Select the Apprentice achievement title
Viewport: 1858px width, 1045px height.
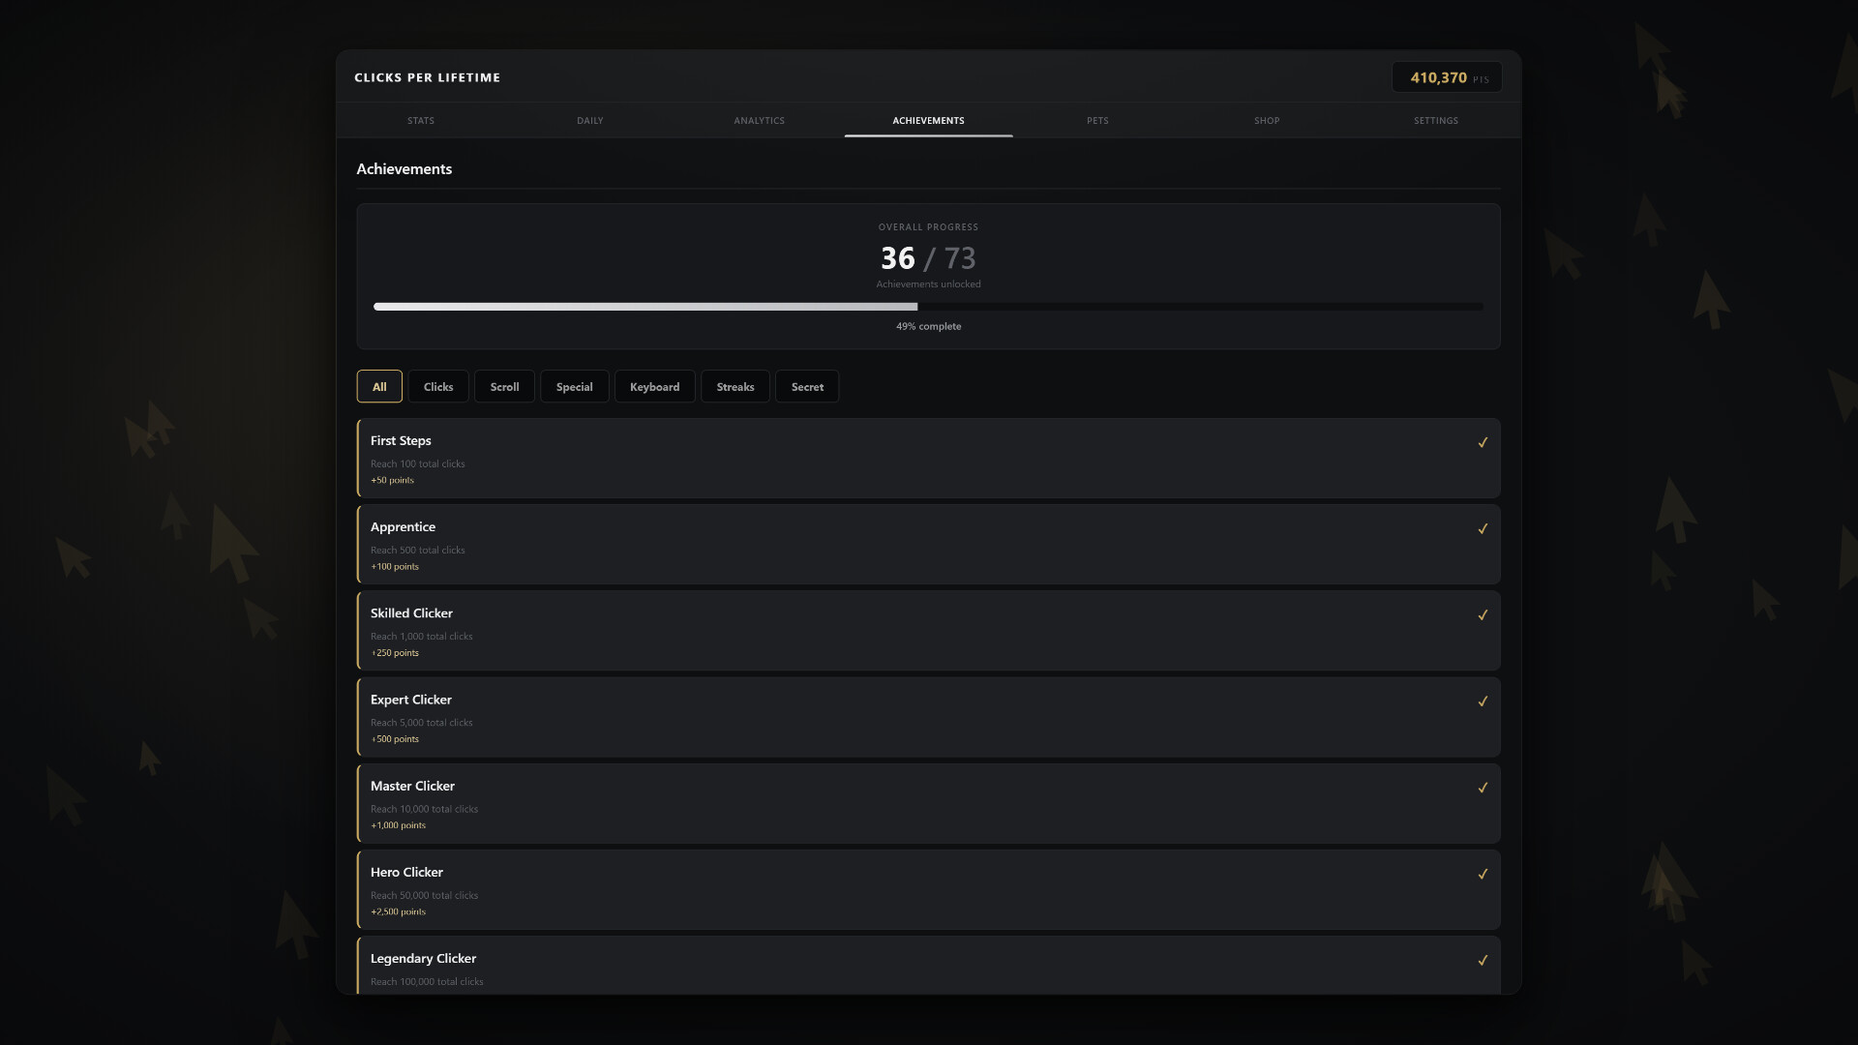tap(403, 526)
